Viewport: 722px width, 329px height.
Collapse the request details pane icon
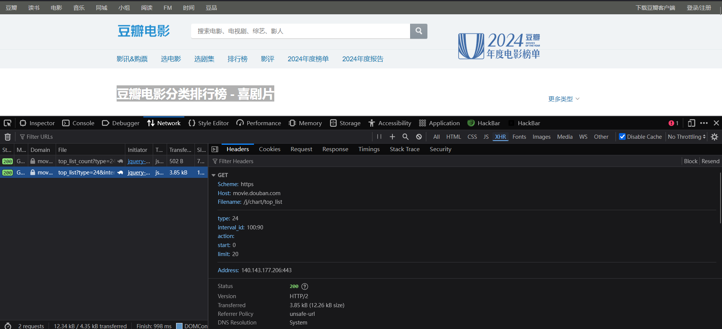click(215, 149)
